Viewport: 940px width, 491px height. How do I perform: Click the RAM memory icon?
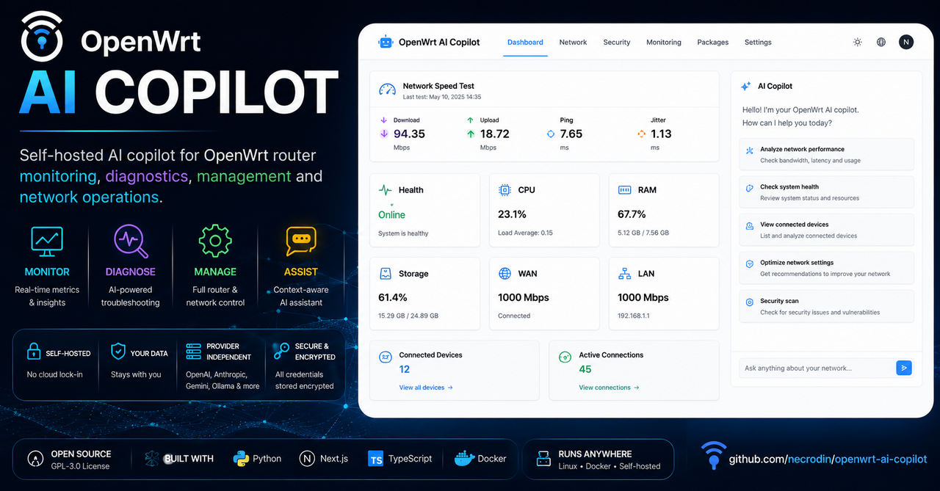click(625, 190)
